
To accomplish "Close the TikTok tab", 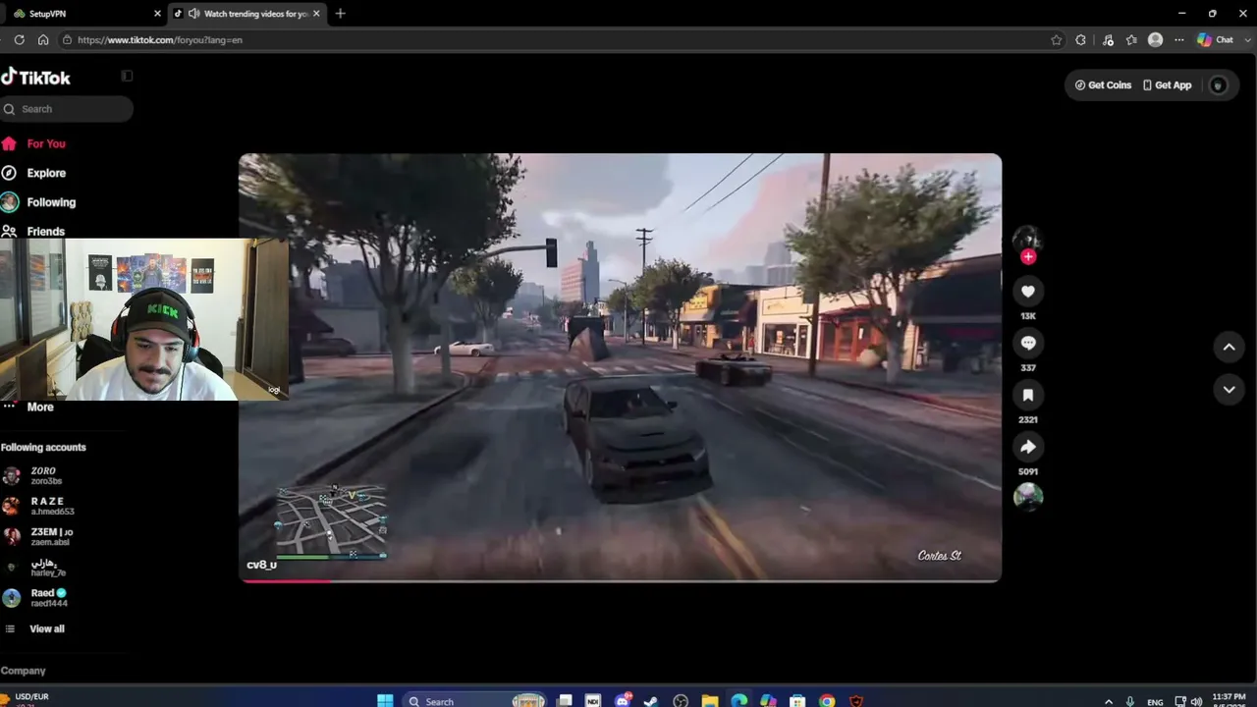I will pos(316,14).
